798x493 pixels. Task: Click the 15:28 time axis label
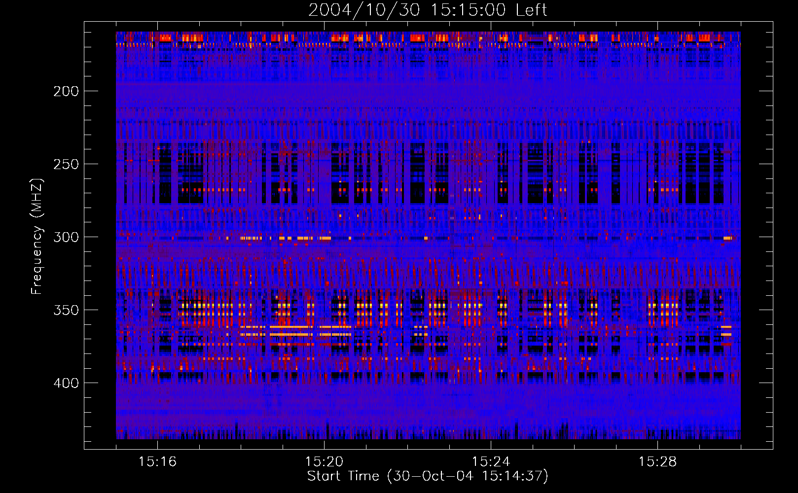[x=657, y=461]
